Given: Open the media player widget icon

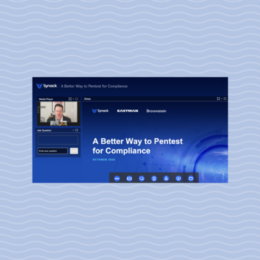Looking at the screenshot, I should pyautogui.click(x=129, y=178).
